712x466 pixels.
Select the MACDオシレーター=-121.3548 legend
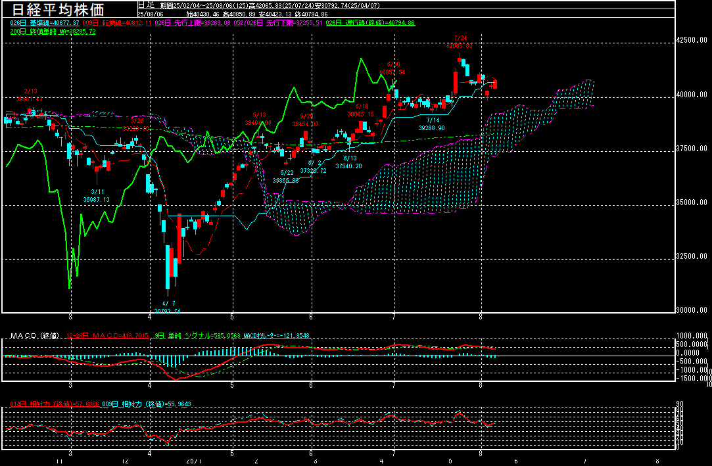point(276,336)
